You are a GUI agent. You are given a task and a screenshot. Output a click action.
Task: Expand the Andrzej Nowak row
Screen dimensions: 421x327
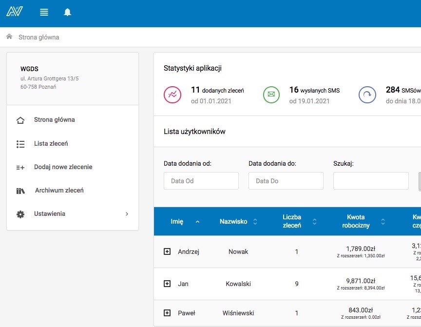[167, 251]
